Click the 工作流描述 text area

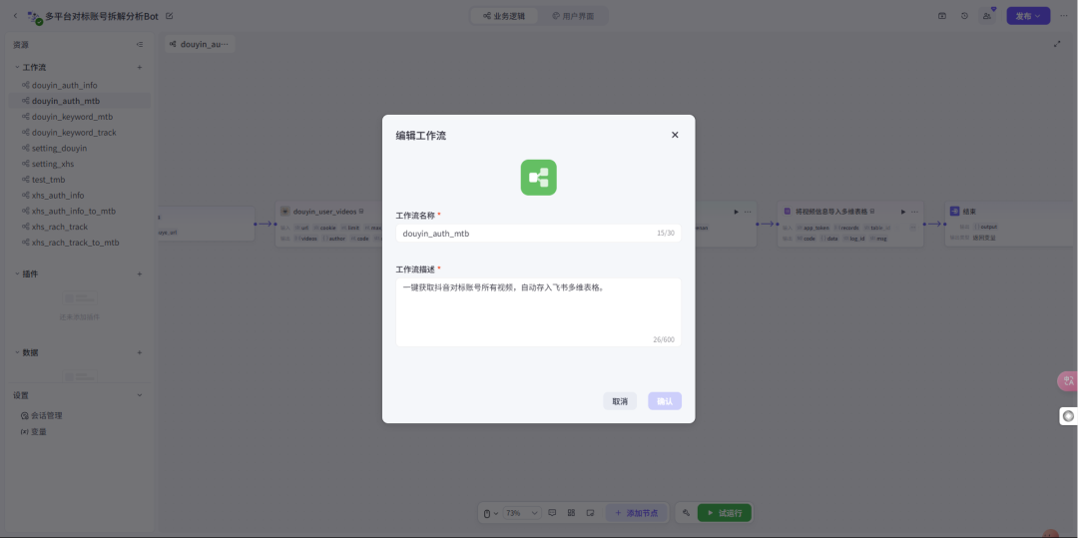pyautogui.click(x=538, y=312)
